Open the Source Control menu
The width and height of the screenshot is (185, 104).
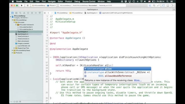point(89,1)
